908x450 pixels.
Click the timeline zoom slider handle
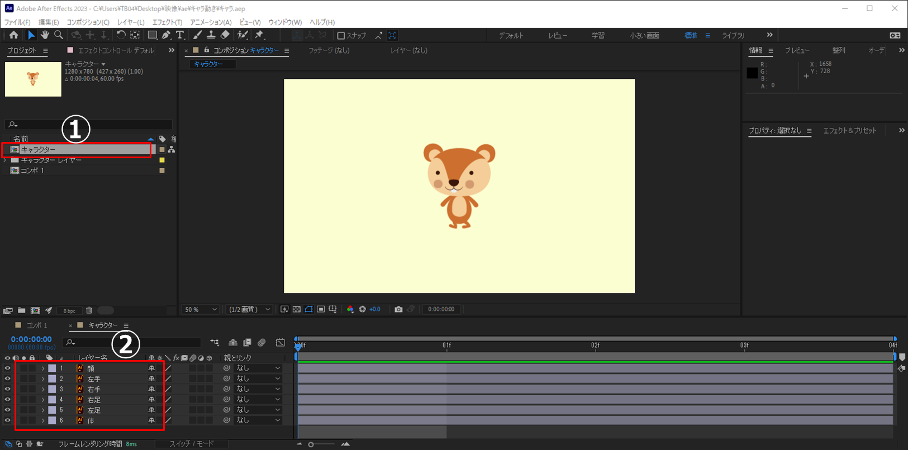point(311,444)
